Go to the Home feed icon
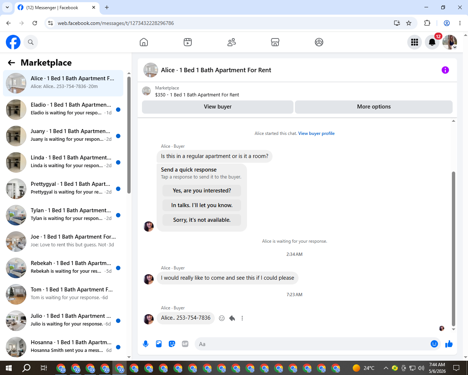The image size is (468, 375). [144, 42]
